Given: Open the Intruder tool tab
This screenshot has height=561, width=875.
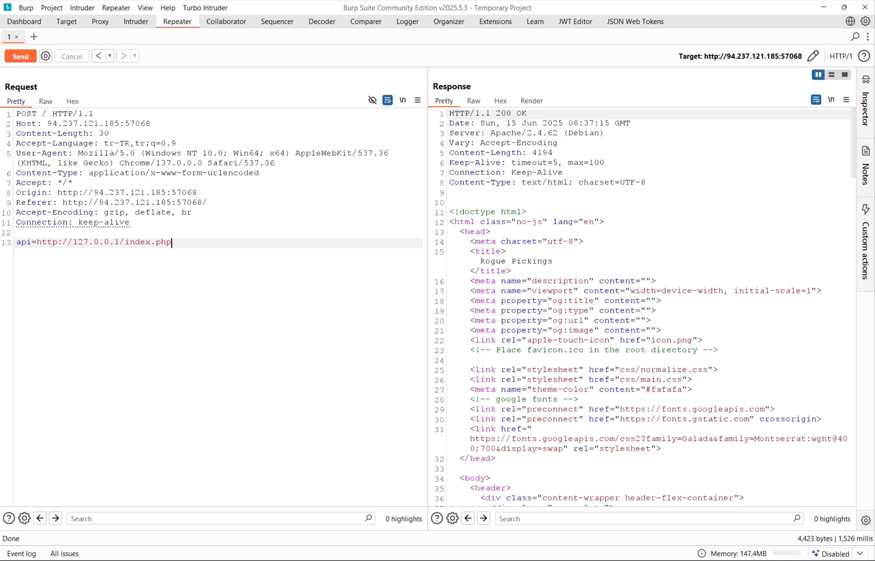Looking at the screenshot, I should pyautogui.click(x=136, y=22).
